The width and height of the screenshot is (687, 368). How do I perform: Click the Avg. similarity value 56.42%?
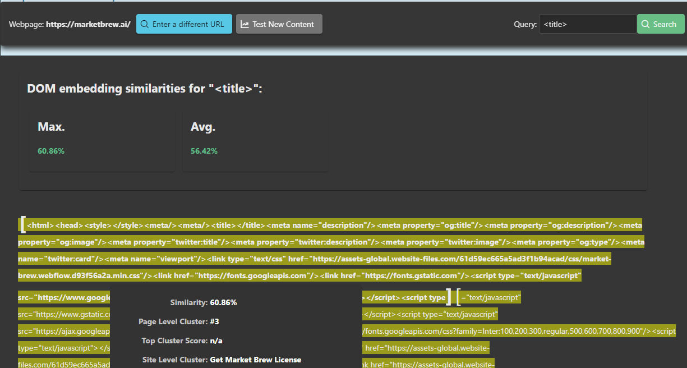click(204, 151)
